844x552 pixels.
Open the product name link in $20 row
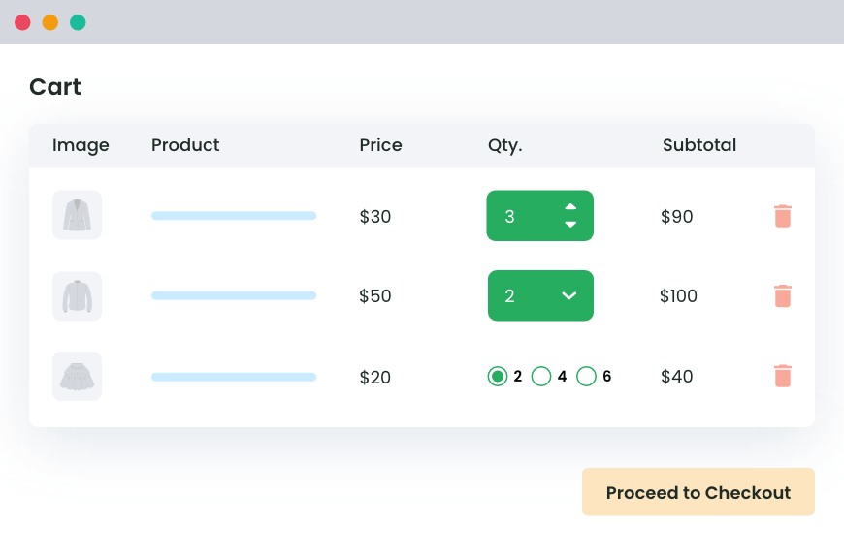(234, 377)
